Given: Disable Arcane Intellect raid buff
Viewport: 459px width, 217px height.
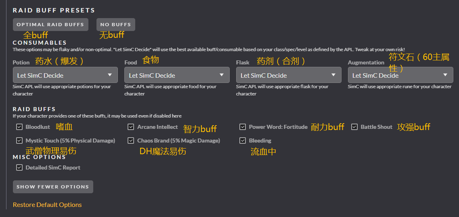Looking at the screenshot, I should point(131,127).
